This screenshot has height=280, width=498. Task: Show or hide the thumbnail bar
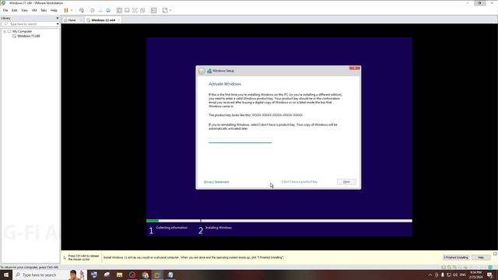127,10
